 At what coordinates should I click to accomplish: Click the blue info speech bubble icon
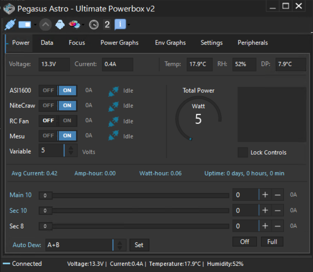tap(120, 25)
